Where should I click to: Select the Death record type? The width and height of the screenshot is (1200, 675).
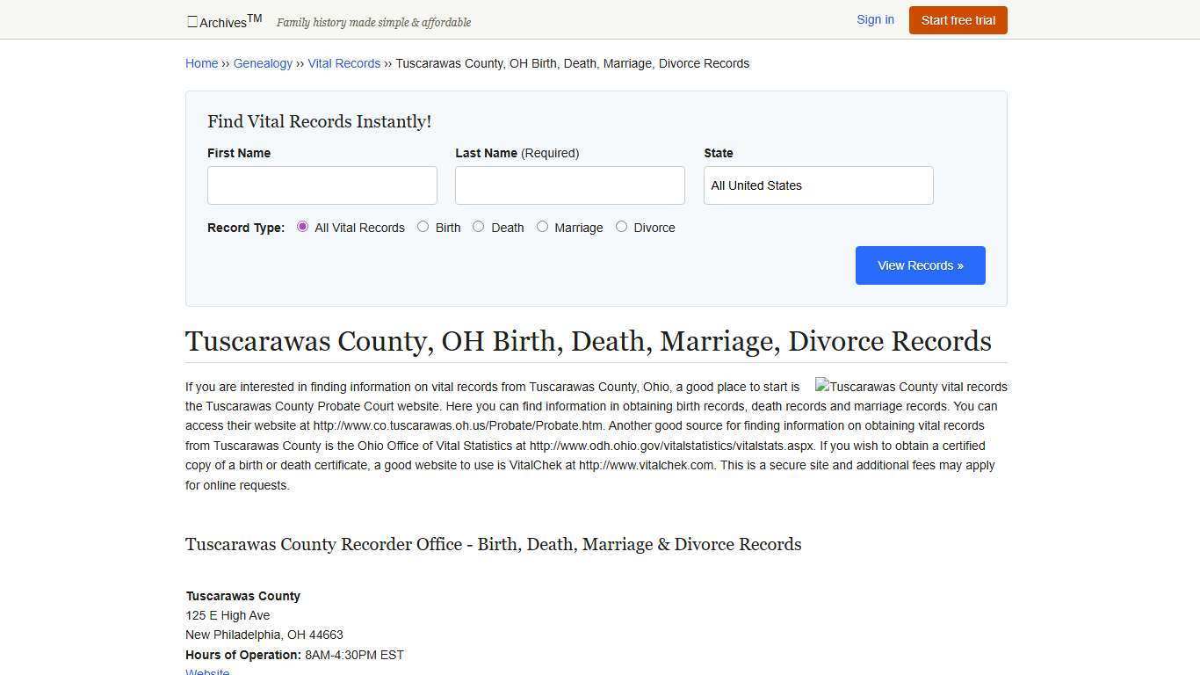coord(478,226)
